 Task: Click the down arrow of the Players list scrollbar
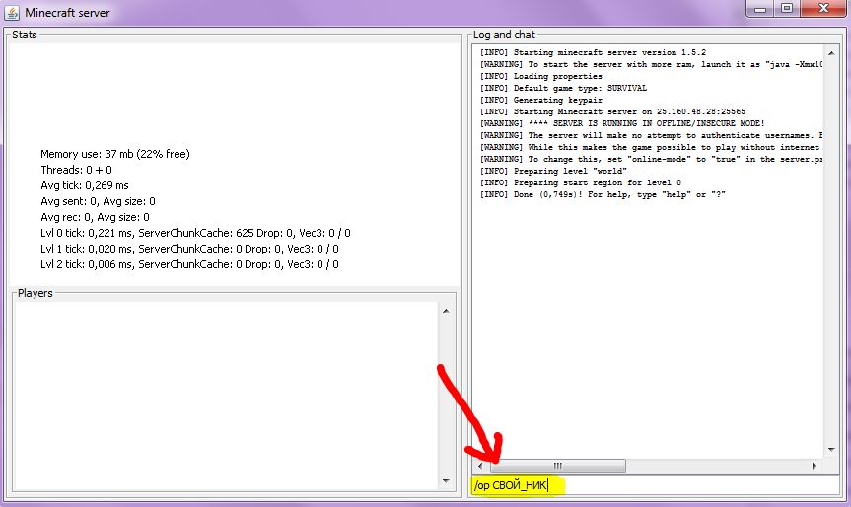point(446,481)
